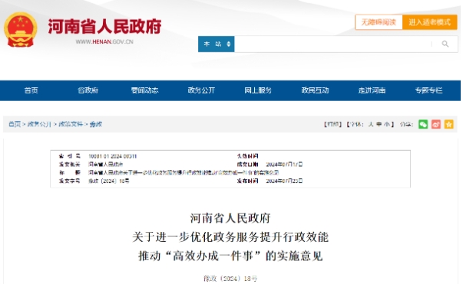Viewport: 463px width, 287px height.
Task: Click 豫政〔2024〕18号 in the info table
Action: [109, 181]
